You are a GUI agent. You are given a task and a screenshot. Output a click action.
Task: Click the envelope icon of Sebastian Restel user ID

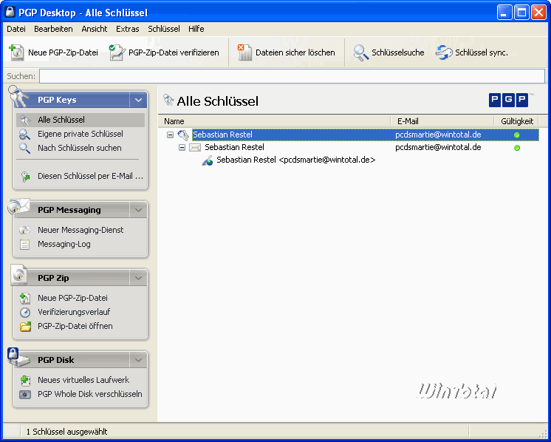click(195, 147)
